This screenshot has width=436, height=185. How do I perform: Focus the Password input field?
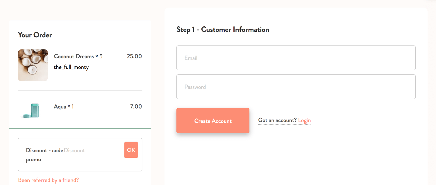point(296,87)
